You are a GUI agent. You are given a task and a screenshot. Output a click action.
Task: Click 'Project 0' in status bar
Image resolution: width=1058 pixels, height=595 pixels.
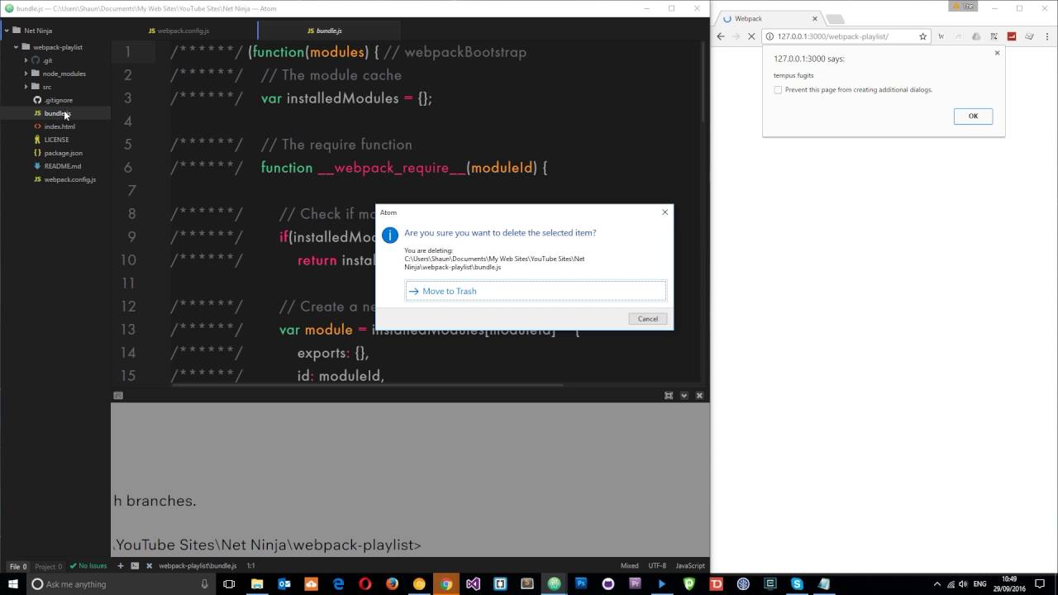click(x=48, y=566)
